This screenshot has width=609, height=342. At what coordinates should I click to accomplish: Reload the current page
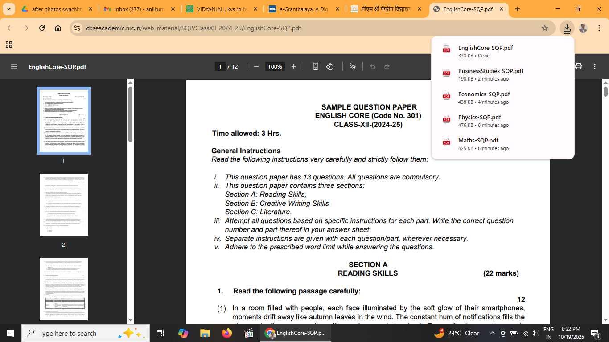click(42, 28)
